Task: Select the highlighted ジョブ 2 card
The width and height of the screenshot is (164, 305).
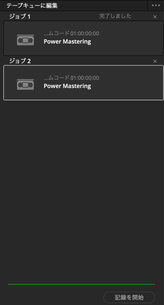Action: pos(84,83)
